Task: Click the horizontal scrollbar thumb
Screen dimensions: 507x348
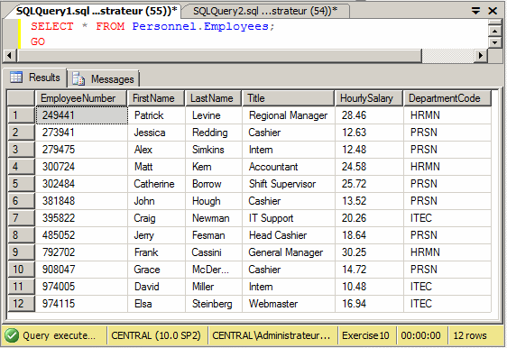Action: click(219, 55)
